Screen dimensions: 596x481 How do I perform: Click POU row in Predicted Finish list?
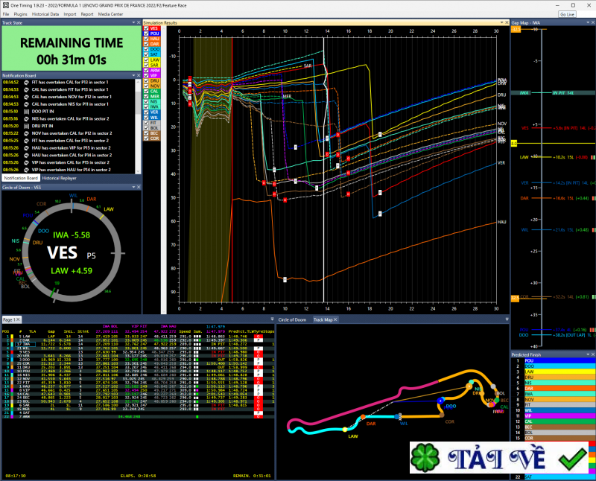(553, 360)
